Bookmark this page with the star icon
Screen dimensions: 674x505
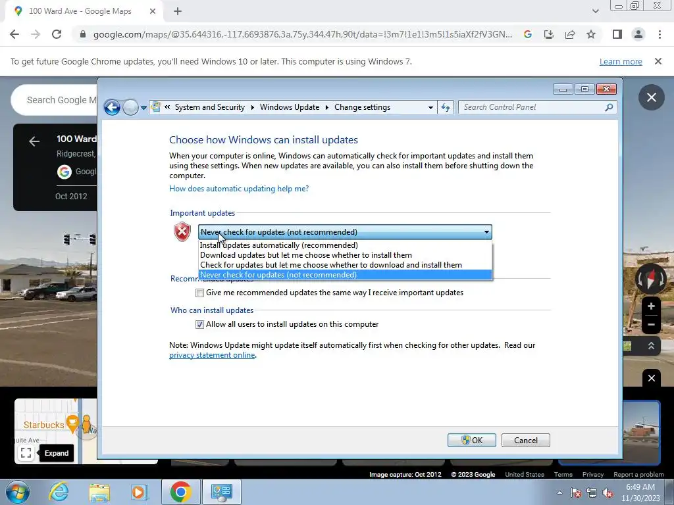click(x=591, y=34)
